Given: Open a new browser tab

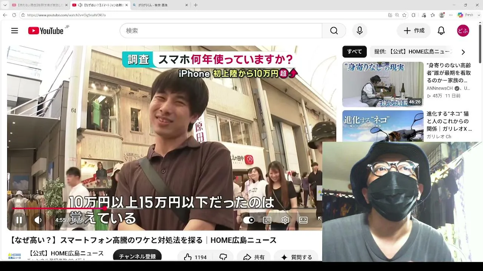Looking at the screenshot, I should pos(195,5).
